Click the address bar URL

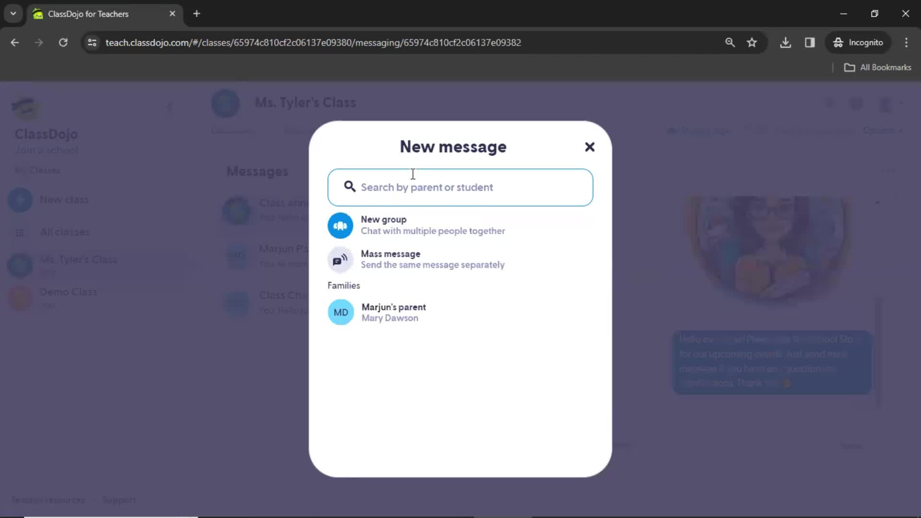313,43
